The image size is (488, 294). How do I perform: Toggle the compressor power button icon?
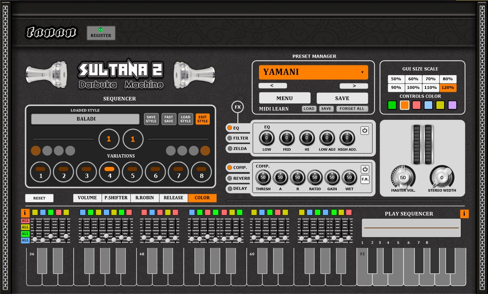365,169
